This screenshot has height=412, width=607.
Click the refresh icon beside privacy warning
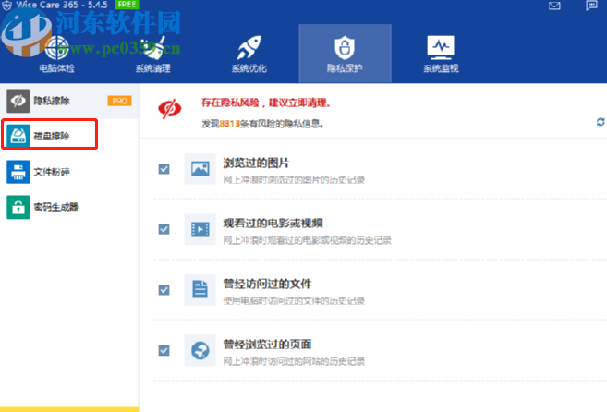pos(601,122)
